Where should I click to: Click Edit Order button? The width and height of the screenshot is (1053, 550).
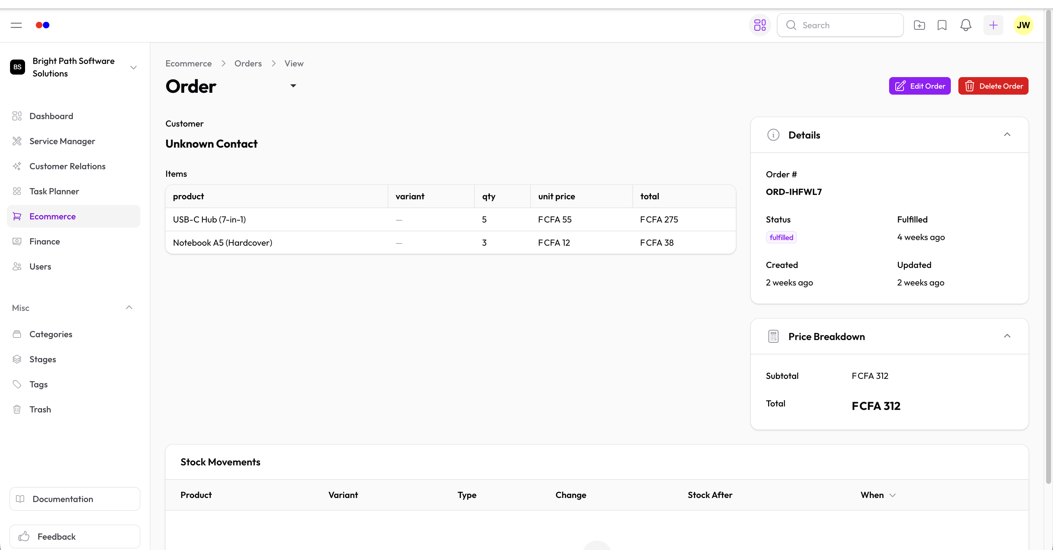[920, 86]
